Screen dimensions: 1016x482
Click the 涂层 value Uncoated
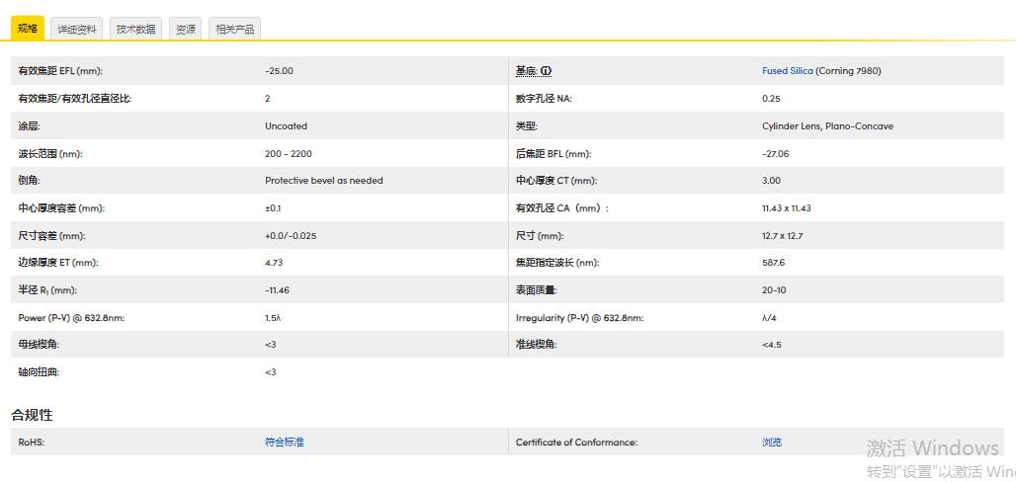(x=286, y=126)
